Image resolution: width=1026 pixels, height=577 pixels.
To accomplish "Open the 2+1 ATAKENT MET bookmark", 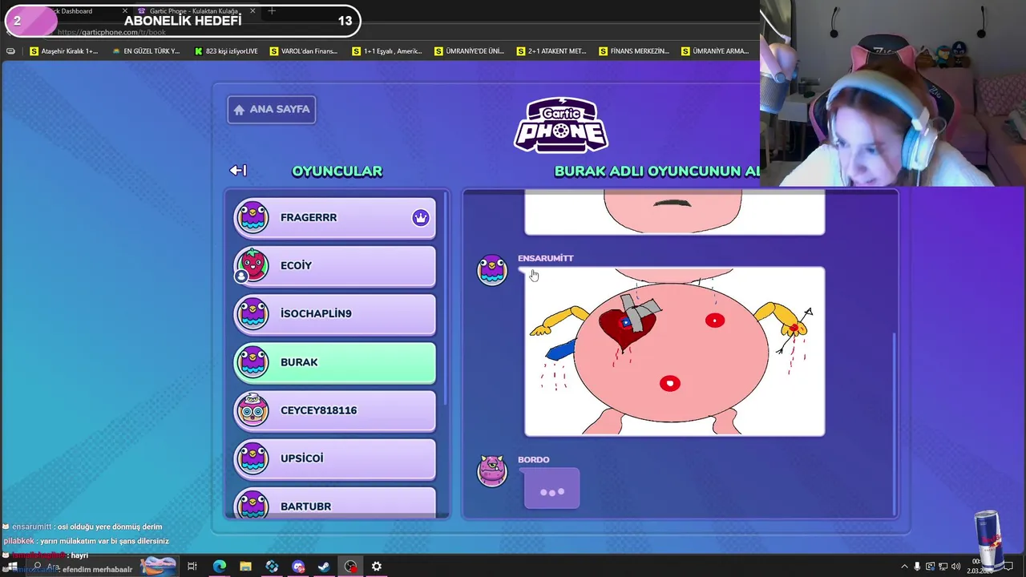I will click(x=551, y=51).
